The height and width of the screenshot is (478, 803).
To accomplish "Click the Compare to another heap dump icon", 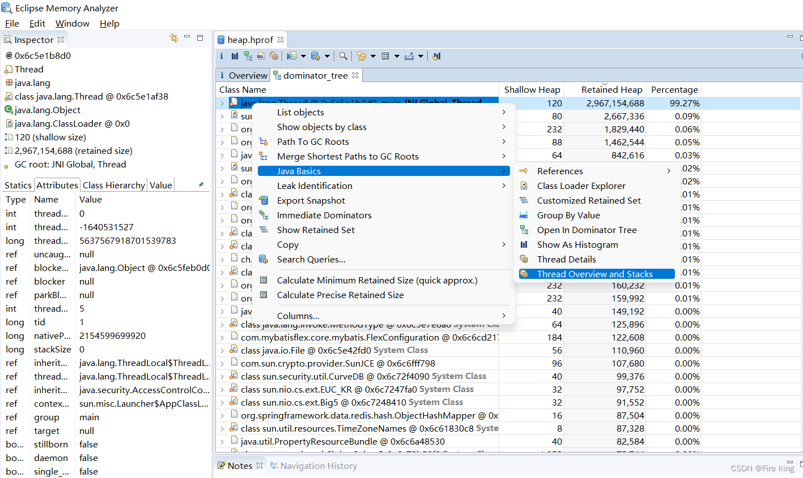I will click(x=436, y=56).
